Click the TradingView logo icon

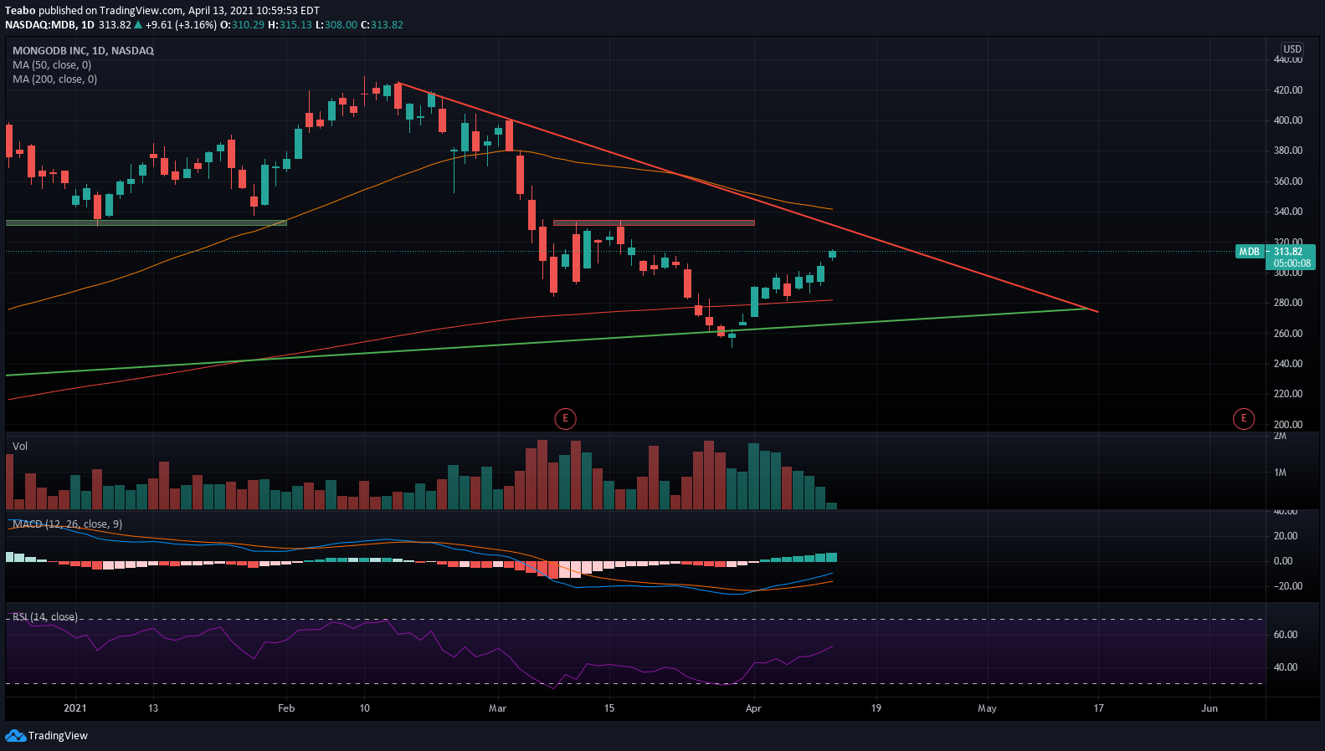15,736
